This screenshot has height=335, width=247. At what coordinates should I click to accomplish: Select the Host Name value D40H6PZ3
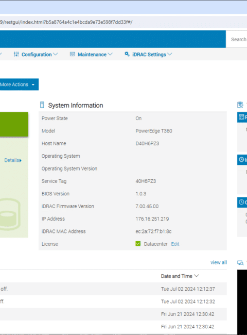pos(147,143)
